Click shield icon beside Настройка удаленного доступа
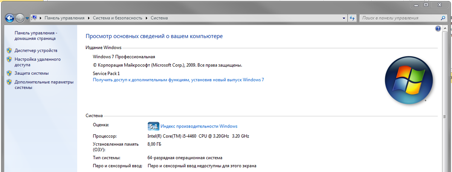Viewport: 452px width, 172px height. coord(9,59)
